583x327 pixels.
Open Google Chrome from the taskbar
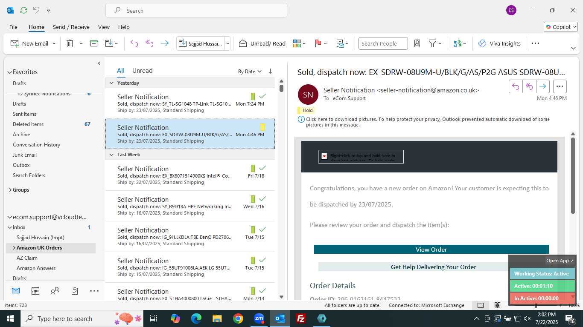coord(238,318)
